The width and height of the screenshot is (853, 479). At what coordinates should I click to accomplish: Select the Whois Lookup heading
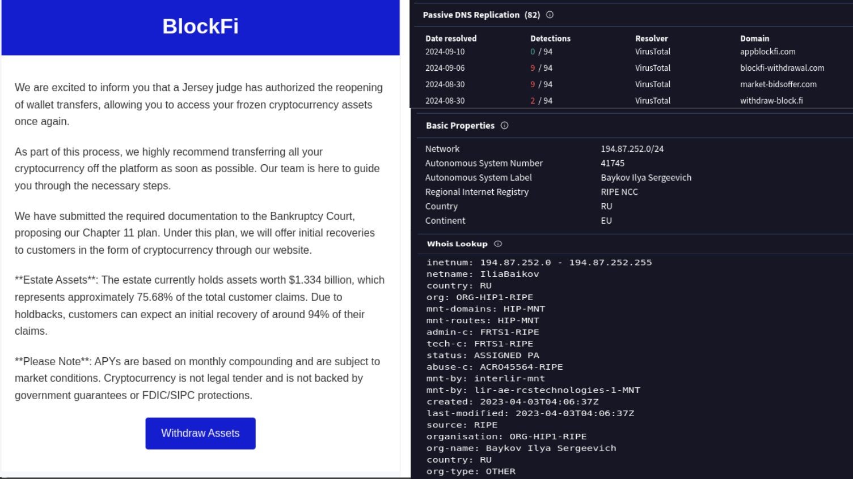pos(457,244)
